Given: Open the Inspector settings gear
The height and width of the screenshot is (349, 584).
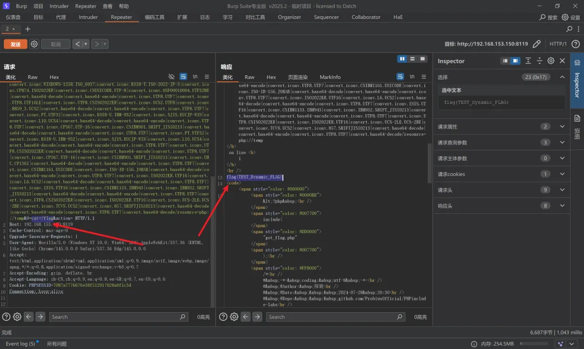Looking at the screenshot, I should (551, 61).
